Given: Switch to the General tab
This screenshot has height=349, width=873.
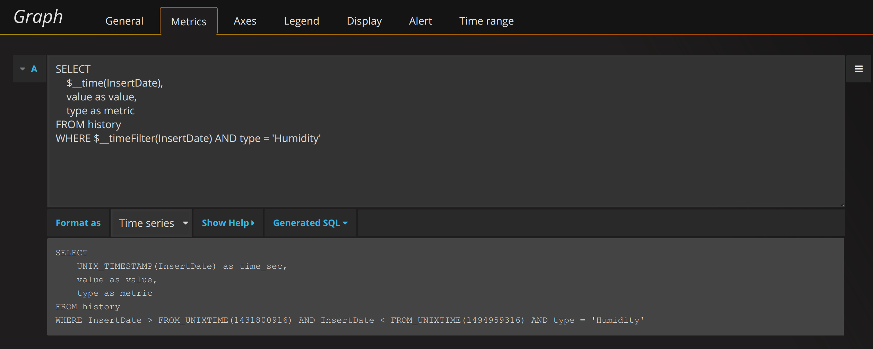Looking at the screenshot, I should tap(124, 21).
